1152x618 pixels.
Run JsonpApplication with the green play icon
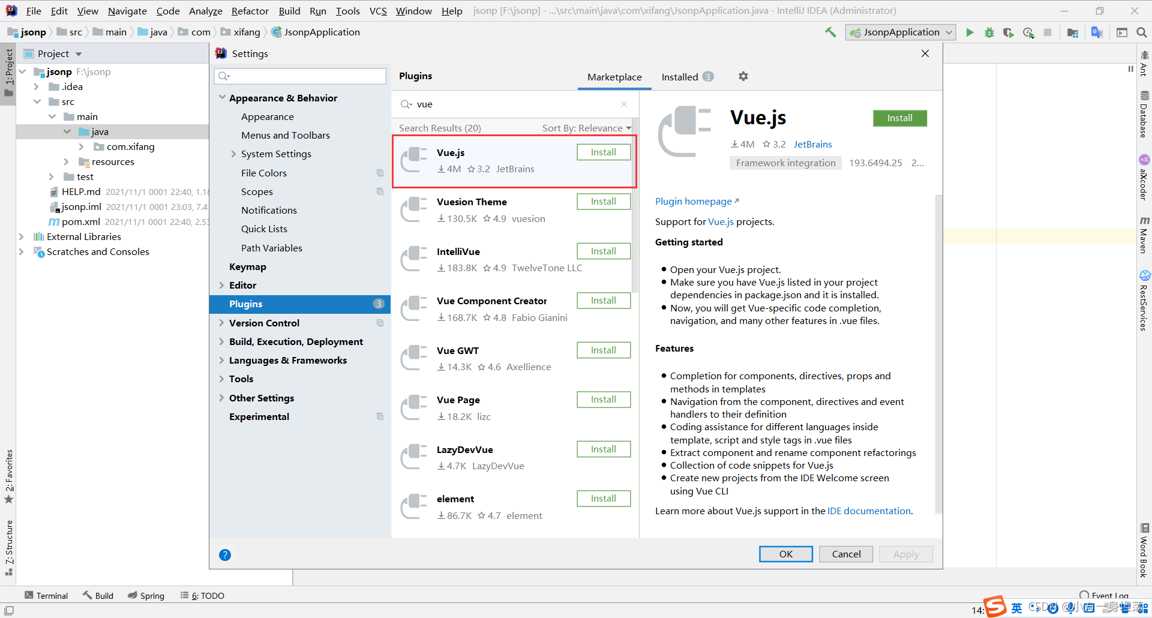tap(970, 32)
